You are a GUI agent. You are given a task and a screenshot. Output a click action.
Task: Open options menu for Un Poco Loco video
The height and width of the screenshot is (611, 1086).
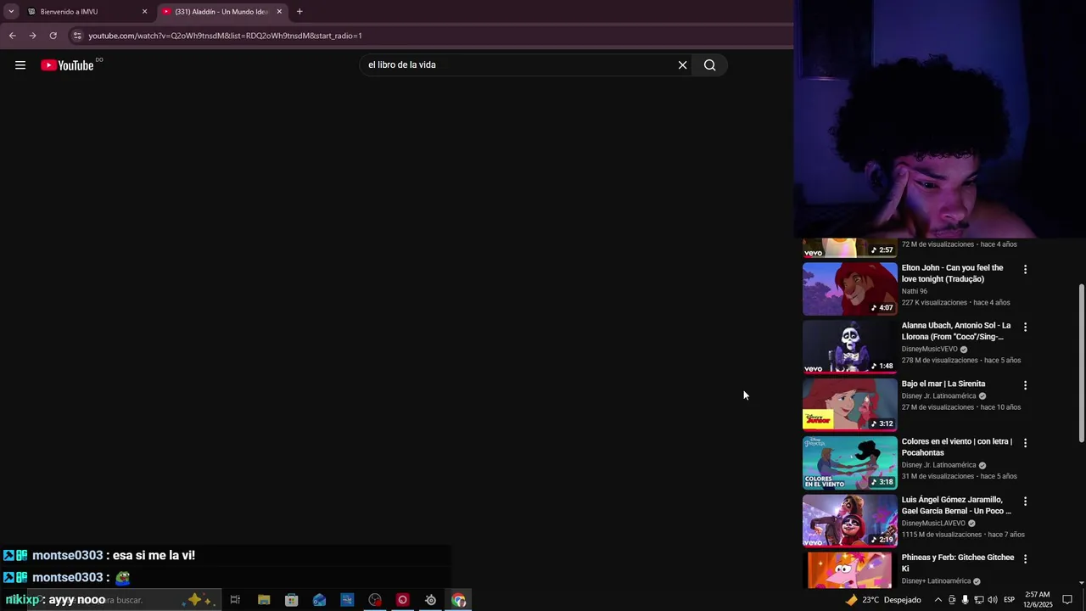1025,501
